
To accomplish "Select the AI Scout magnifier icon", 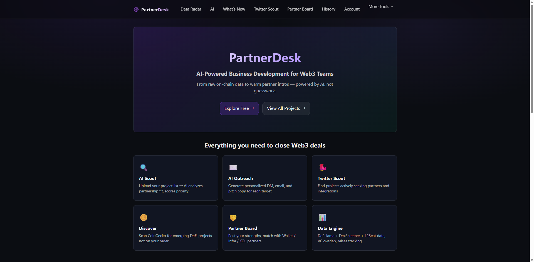I will (x=144, y=167).
